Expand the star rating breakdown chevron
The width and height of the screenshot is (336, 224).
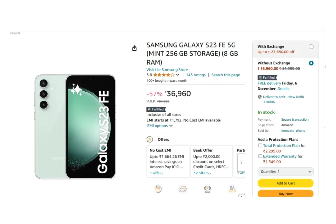pyautogui.click(x=178, y=75)
